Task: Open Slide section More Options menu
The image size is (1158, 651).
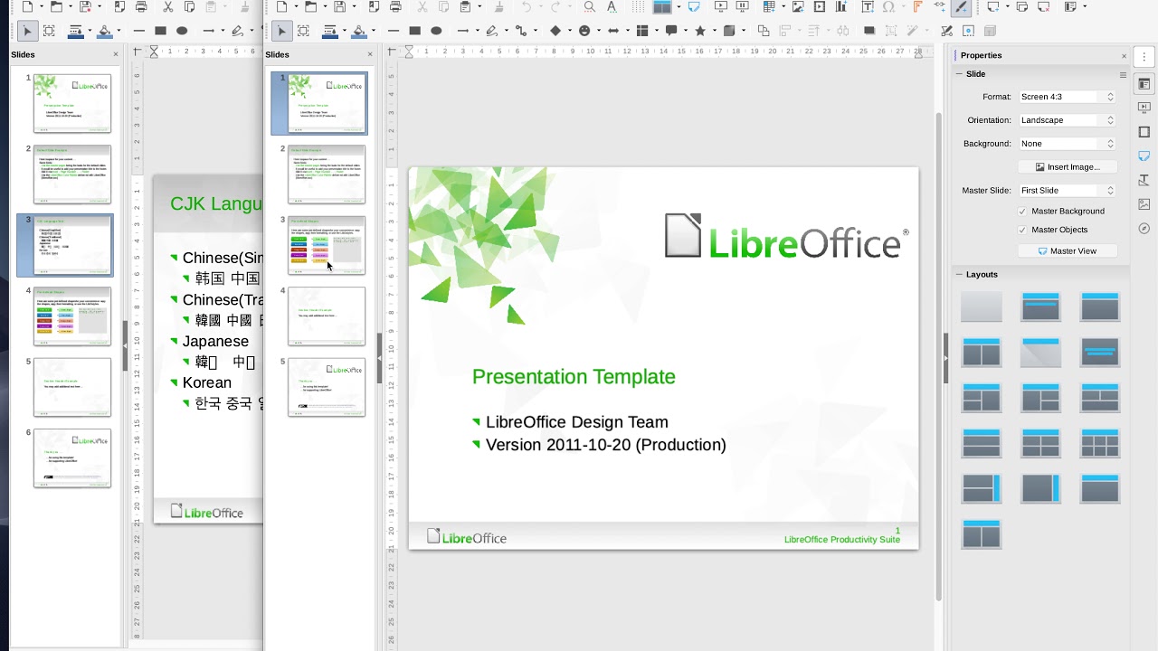Action: click(x=1123, y=75)
